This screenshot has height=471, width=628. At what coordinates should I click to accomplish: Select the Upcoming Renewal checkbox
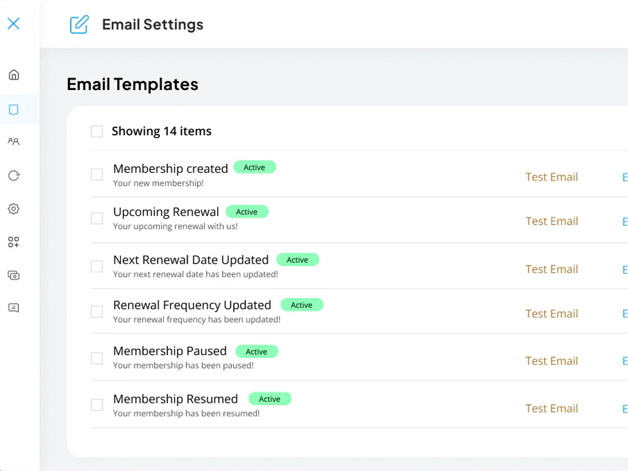pos(97,218)
